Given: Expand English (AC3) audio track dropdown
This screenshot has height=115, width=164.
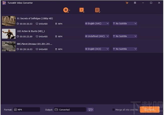Looking at the screenshot, I should [97, 49].
